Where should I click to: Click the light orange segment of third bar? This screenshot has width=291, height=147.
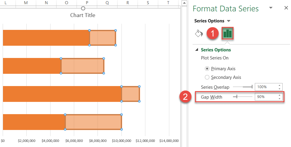(130, 94)
